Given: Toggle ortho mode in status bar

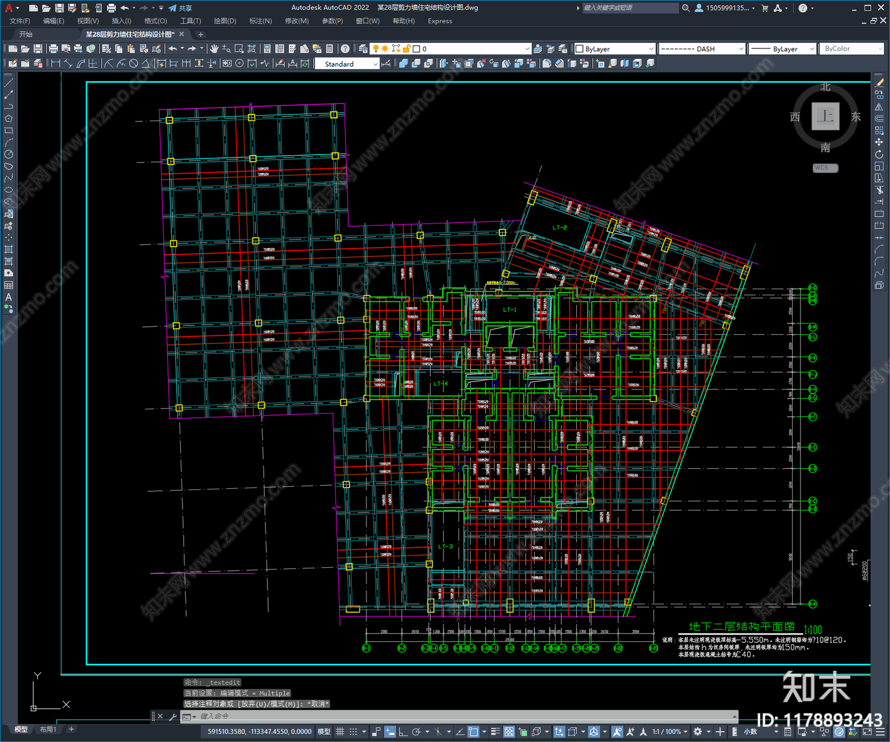Looking at the screenshot, I should (x=403, y=731).
